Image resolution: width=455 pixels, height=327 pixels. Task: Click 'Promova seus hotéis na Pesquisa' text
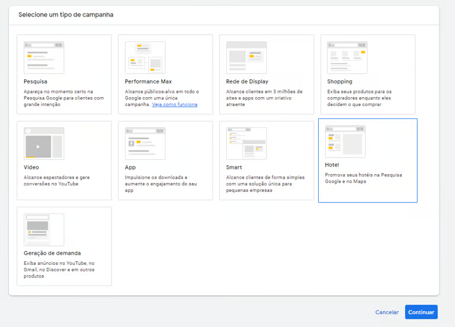pos(364,178)
